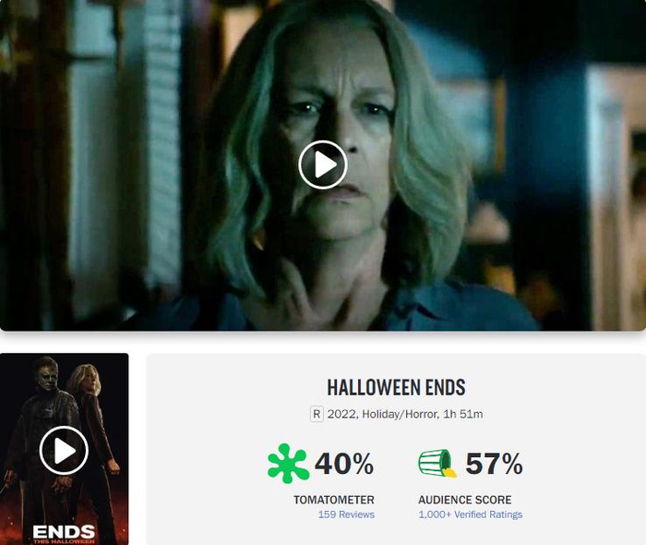Play the main trailer video

323,165
